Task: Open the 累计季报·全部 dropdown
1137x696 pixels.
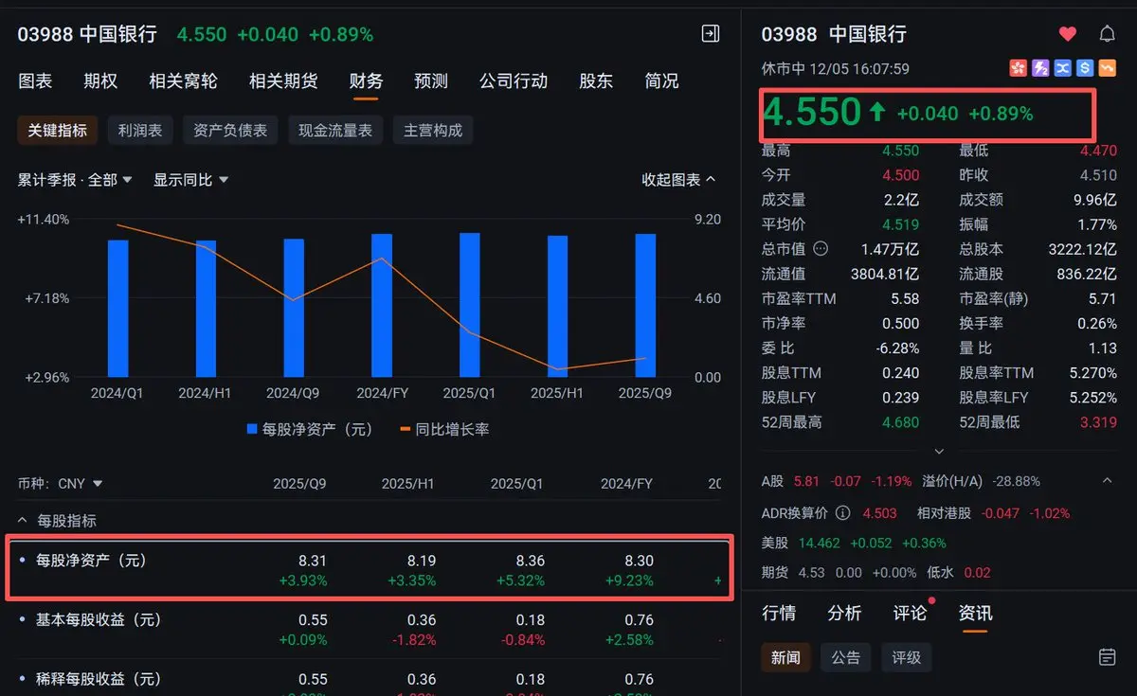Action: (x=75, y=180)
